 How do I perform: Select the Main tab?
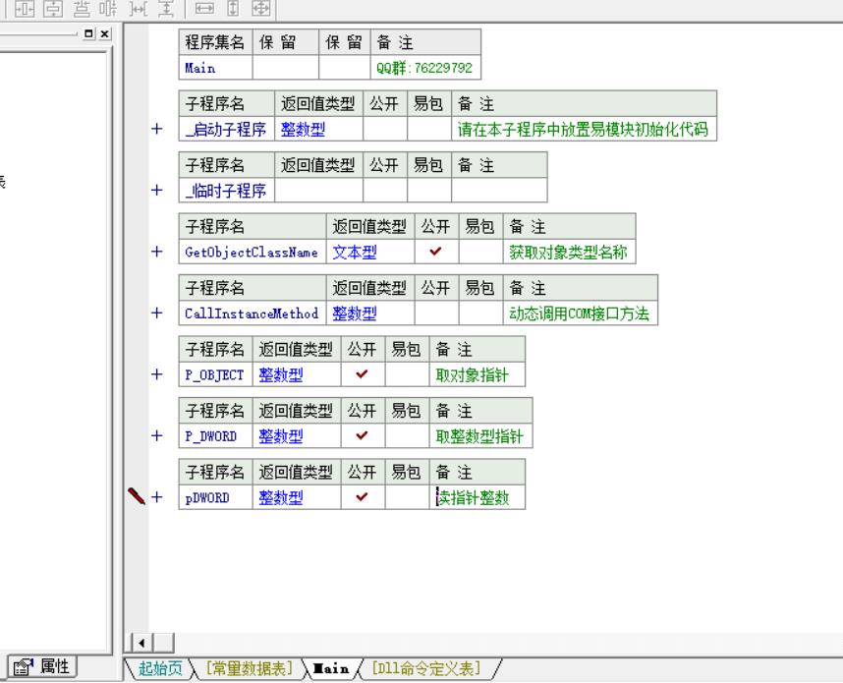click(331, 668)
